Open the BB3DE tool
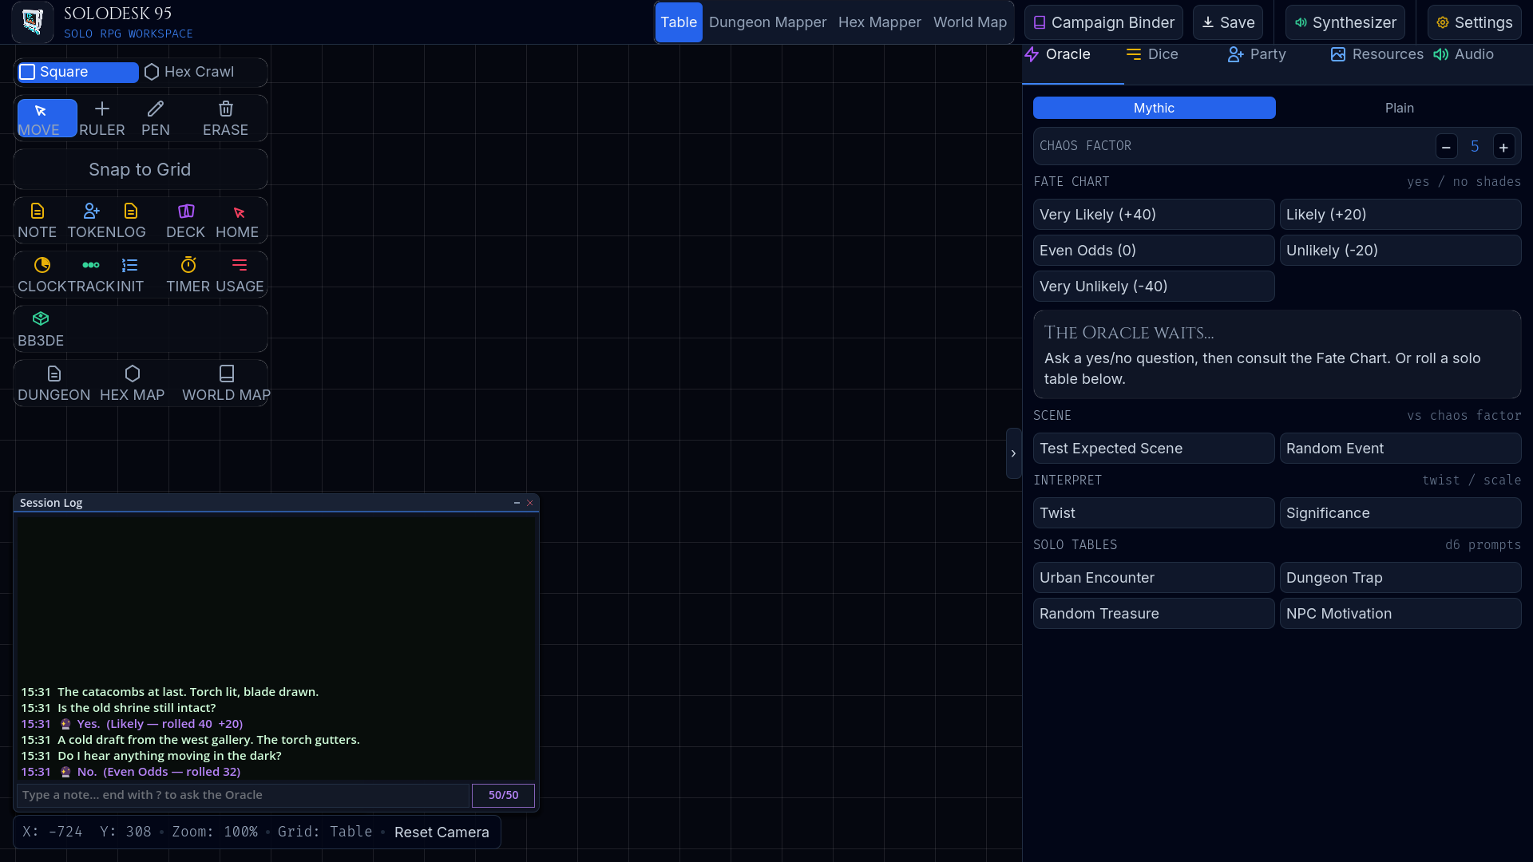 41,329
